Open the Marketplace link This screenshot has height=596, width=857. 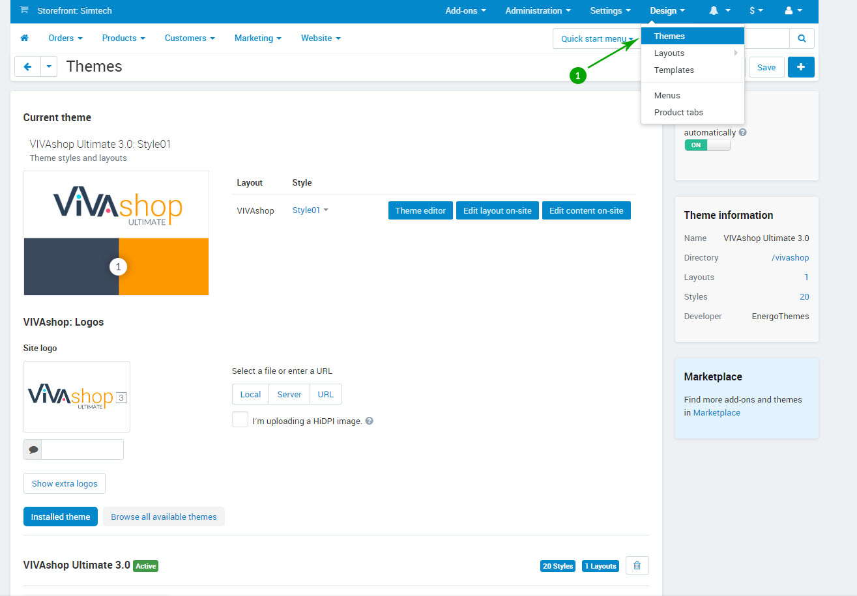716,413
